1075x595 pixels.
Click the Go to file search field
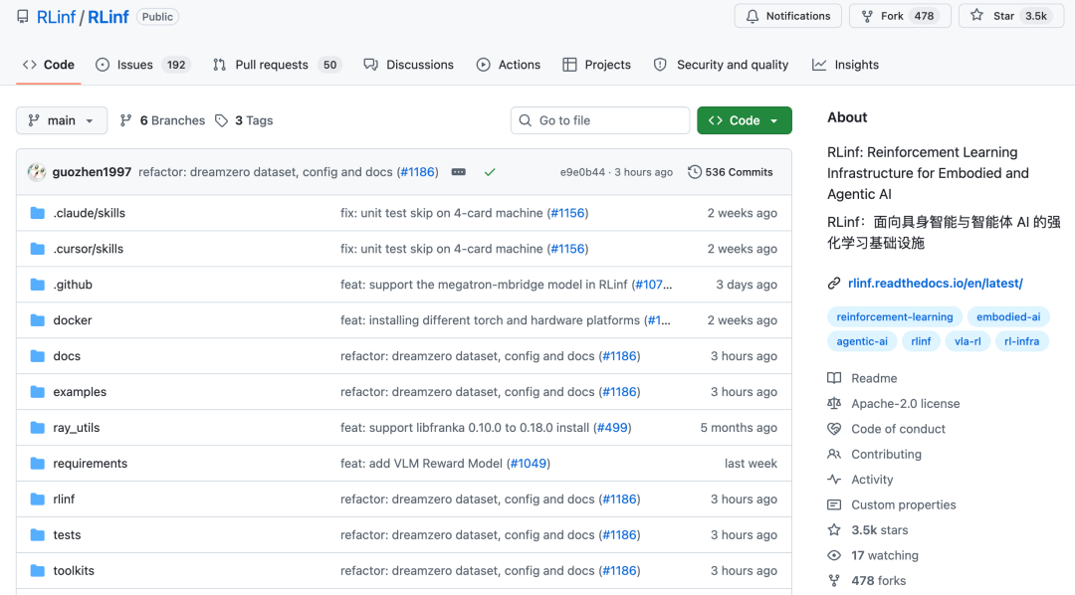click(x=600, y=120)
